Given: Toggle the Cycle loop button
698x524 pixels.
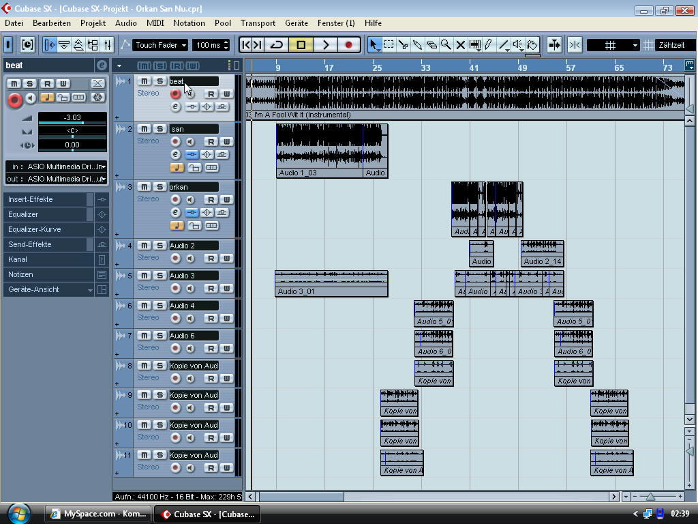Looking at the screenshot, I should 277,45.
